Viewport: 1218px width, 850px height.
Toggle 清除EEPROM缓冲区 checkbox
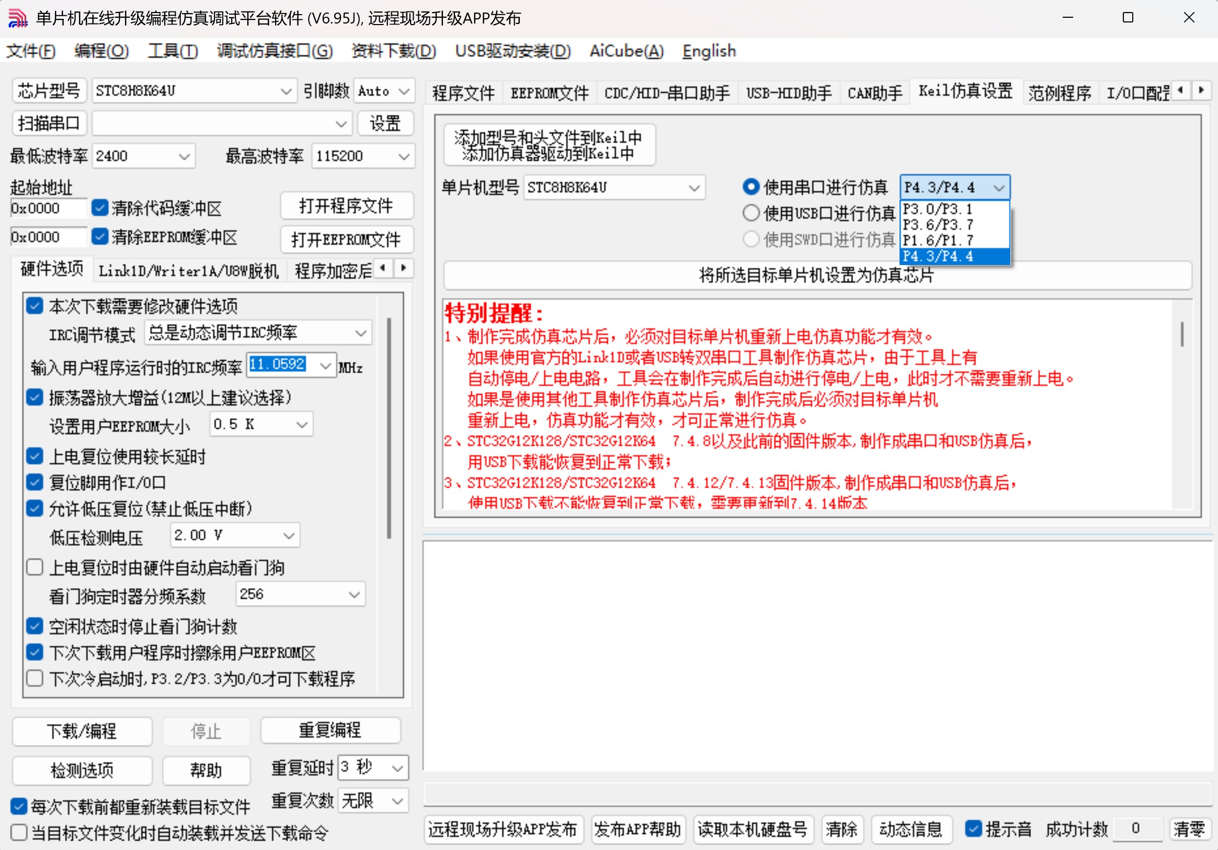[100, 236]
